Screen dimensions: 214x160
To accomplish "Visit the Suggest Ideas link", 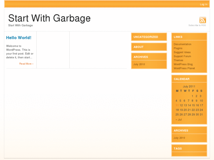I will (182, 52).
